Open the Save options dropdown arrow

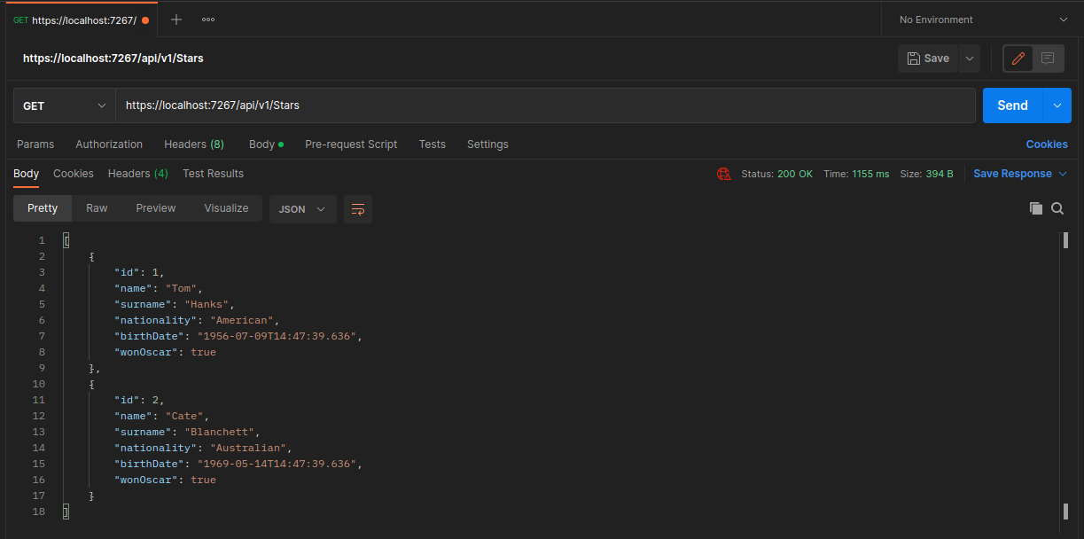(x=970, y=59)
